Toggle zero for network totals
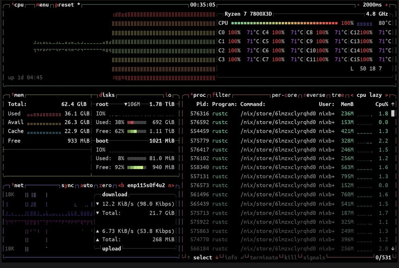This screenshot has height=268, width=399. [x=105, y=185]
